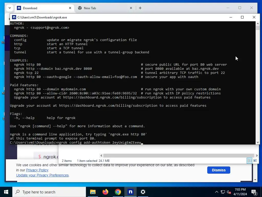The image size is (262, 197).
Task: Open the Windows Start menu
Action: coord(6,192)
